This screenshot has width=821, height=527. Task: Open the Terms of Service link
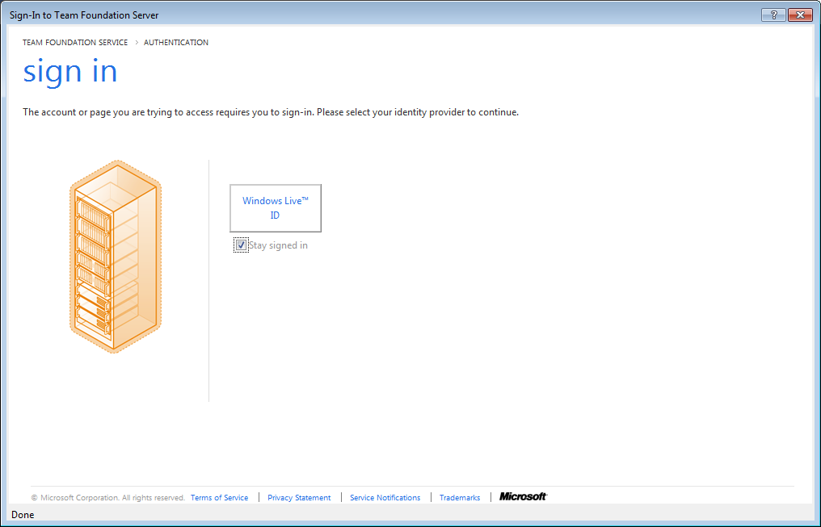tap(219, 498)
